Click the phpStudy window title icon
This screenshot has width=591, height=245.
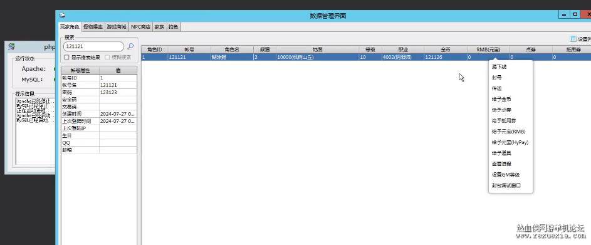point(12,47)
